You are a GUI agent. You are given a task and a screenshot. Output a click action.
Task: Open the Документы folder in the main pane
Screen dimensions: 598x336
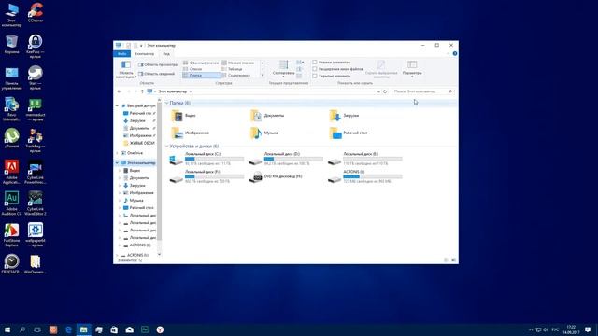click(267, 116)
